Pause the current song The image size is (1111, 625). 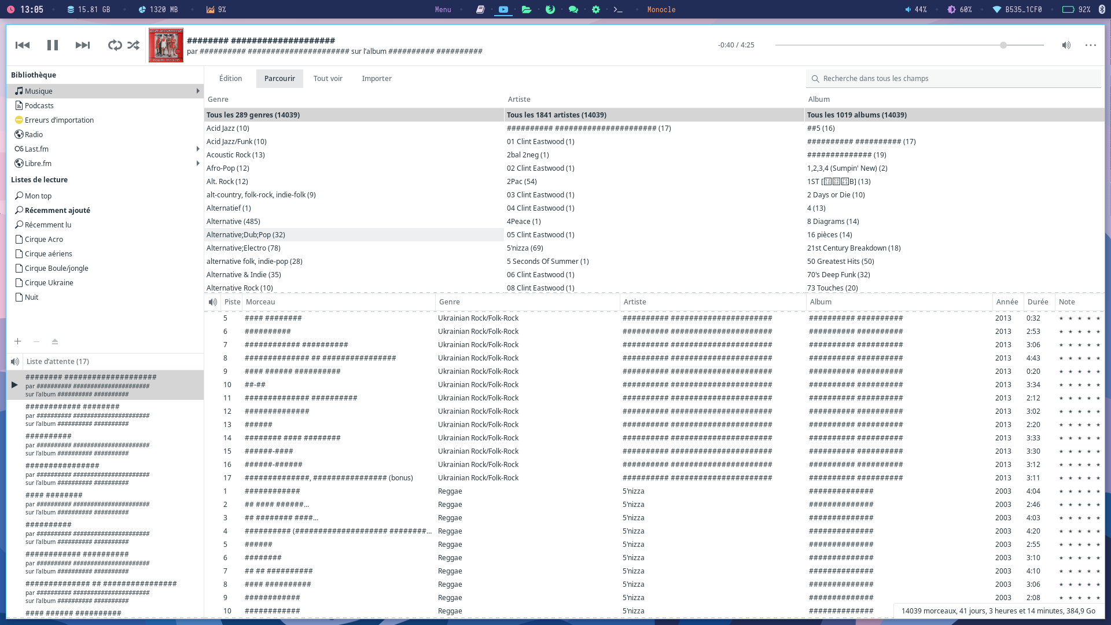click(53, 45)
